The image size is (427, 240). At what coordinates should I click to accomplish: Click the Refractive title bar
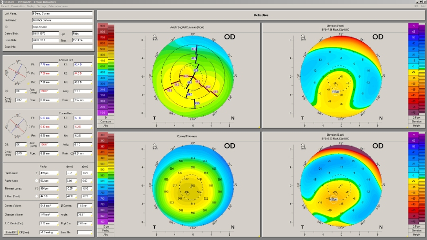point(261,15)
